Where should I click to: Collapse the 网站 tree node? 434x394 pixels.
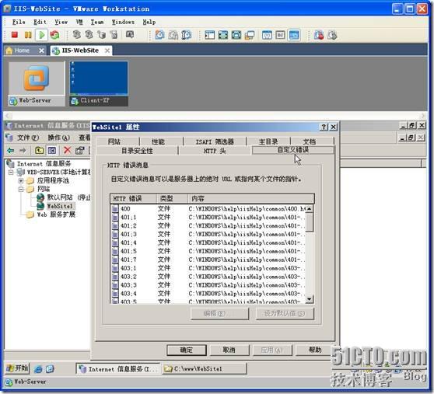point(21,190)
